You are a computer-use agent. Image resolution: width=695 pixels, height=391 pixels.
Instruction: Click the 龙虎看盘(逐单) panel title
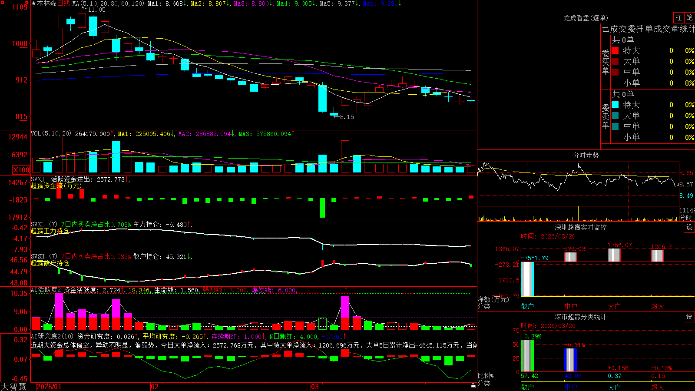coord(586,18)
